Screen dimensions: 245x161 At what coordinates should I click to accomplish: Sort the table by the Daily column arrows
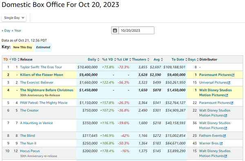(x=98, y=60)
